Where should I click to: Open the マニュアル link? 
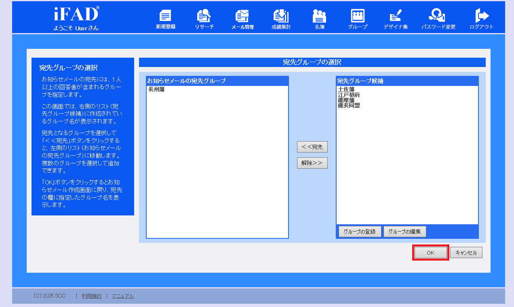click(x=123, y=296)
